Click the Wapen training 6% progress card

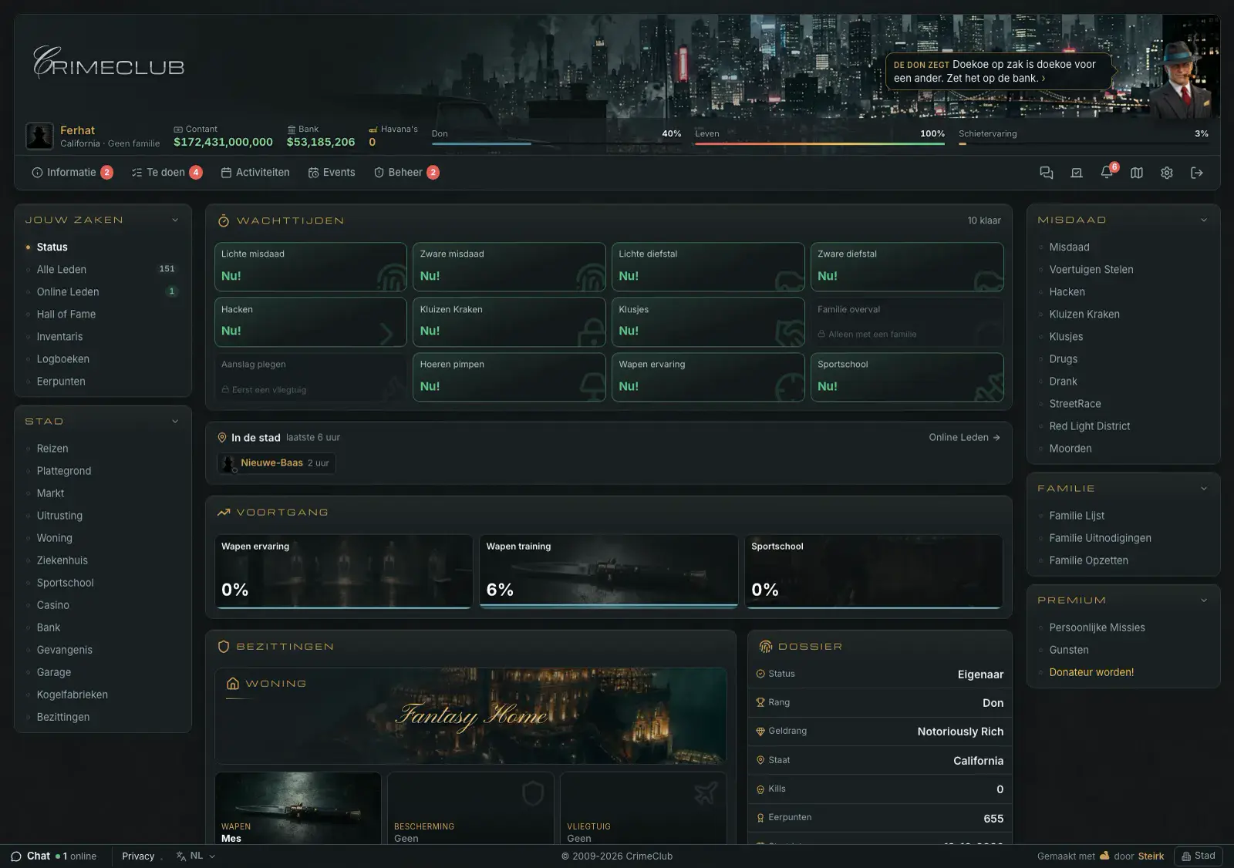pos(609,571)
